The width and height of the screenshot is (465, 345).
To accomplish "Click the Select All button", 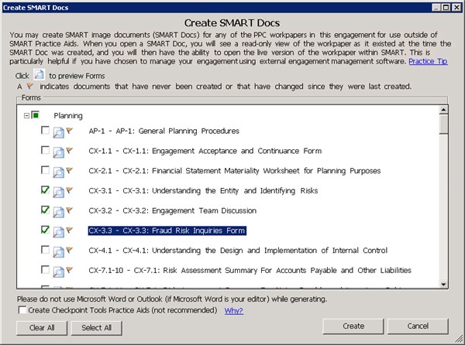I will click(x=97, y=327).
